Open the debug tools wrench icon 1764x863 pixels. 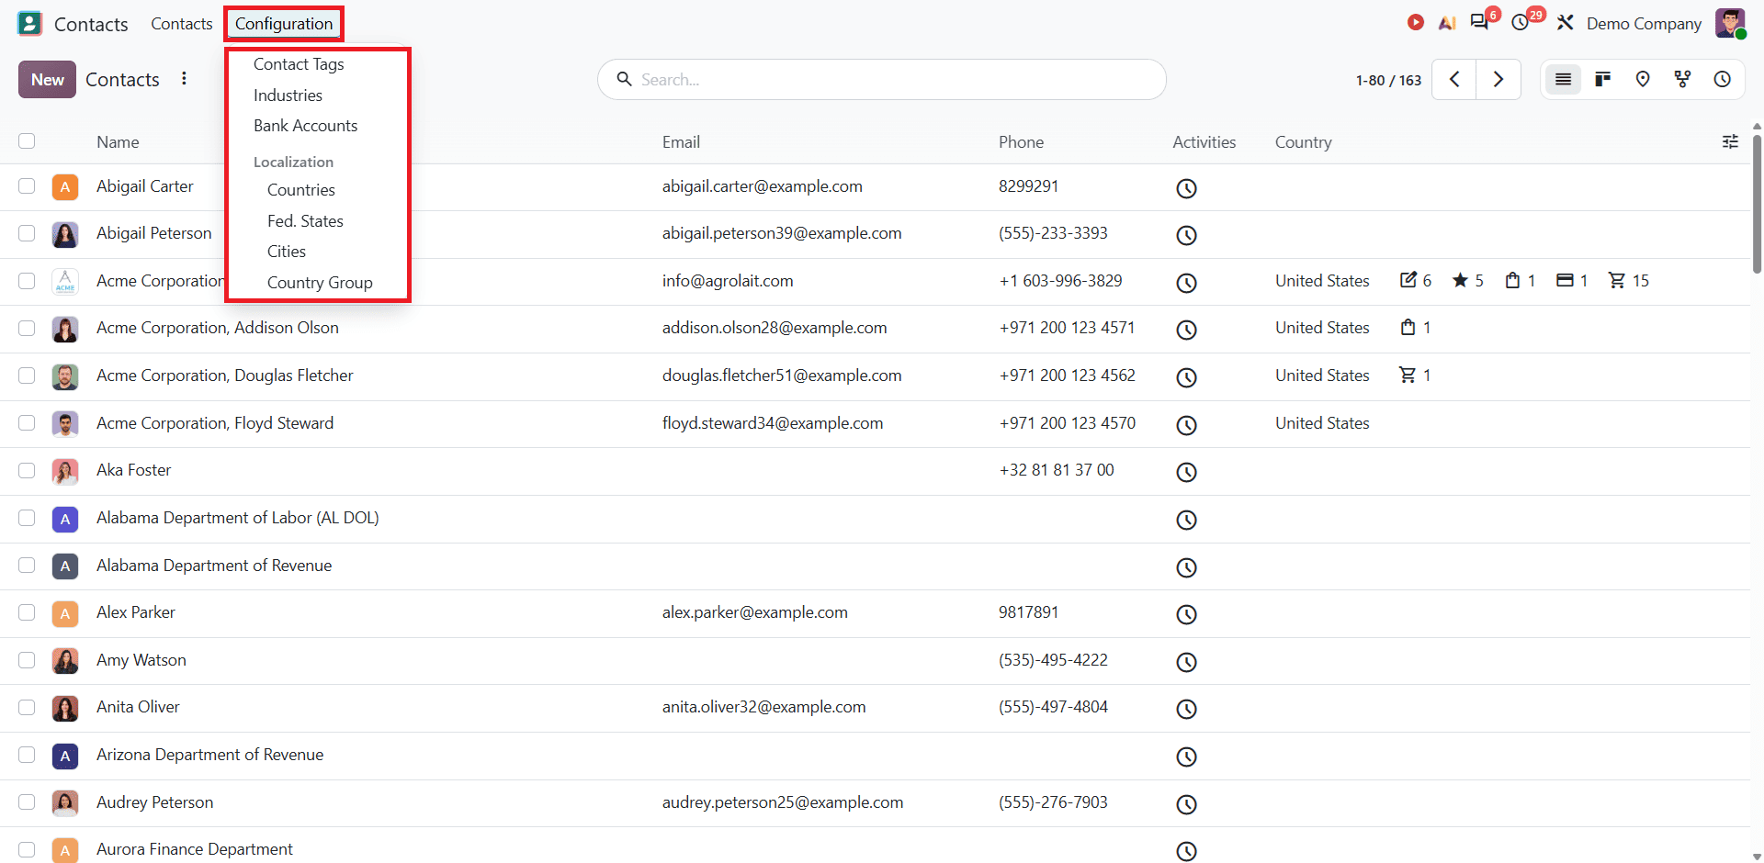1566,23
